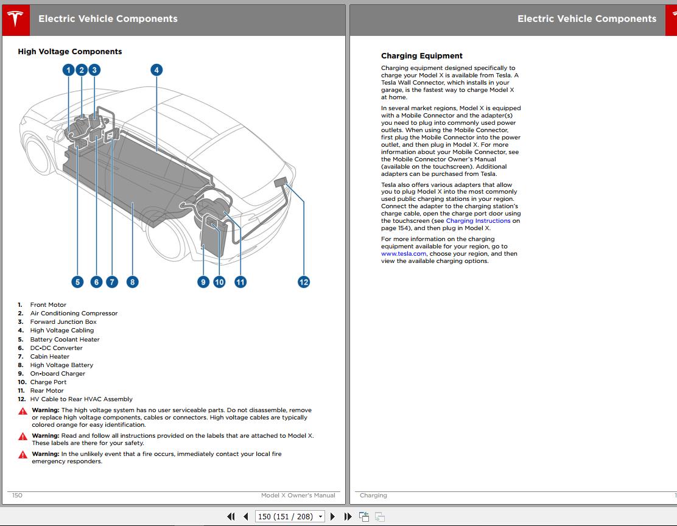Viewport: 677px width, 526px height.
Task: Click the Charging Equipment heading
Action: [x=421, y=56]
